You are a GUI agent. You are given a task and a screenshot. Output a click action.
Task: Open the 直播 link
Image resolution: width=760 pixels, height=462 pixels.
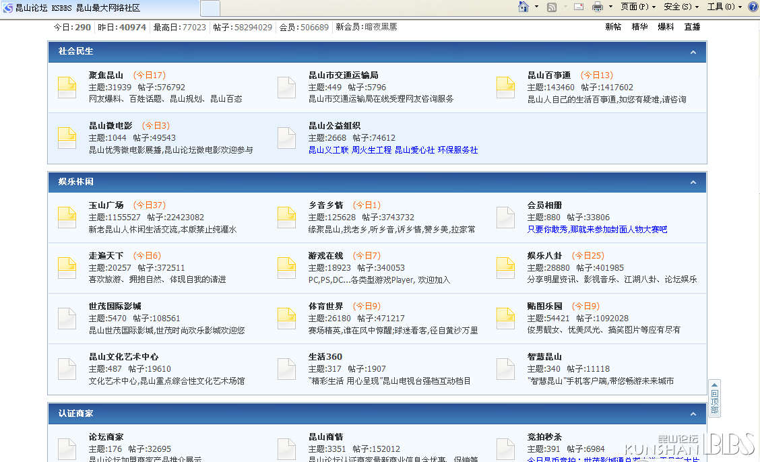[692, 27]
